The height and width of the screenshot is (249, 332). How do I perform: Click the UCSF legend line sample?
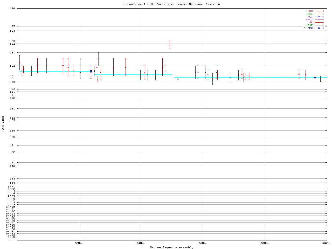pos(319,25)
